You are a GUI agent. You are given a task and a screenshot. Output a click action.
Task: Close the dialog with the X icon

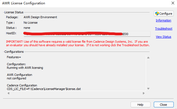[x=173, y=3]
